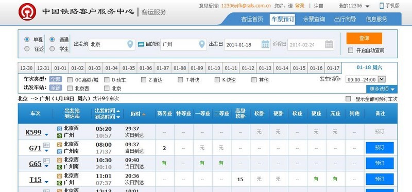This screenshot has height=192, width=412.
Task: Click 预订 button for G71
Action: click(380, 148)
